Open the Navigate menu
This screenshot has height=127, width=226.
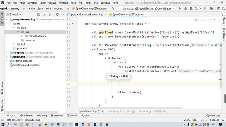pos(32,3)
